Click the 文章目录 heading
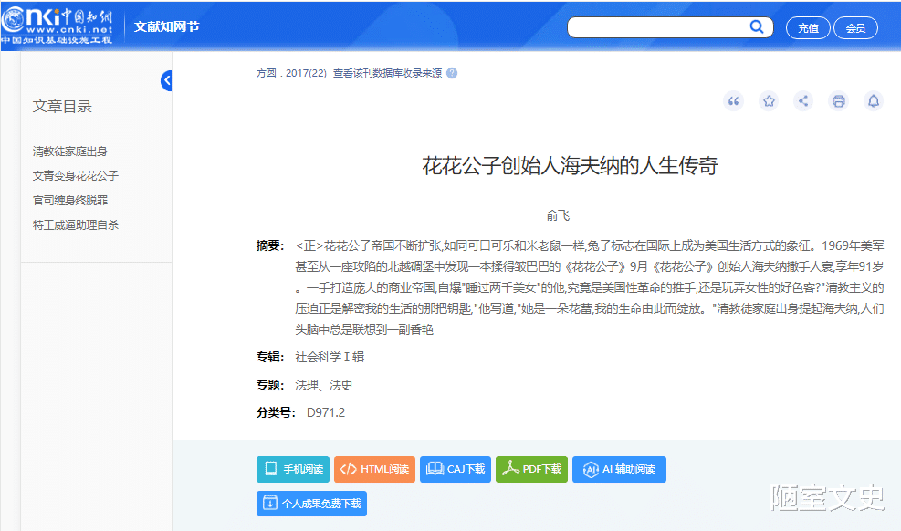Image resolution: width=901 pixels, height=531 pixels. (x=62, y=106)
